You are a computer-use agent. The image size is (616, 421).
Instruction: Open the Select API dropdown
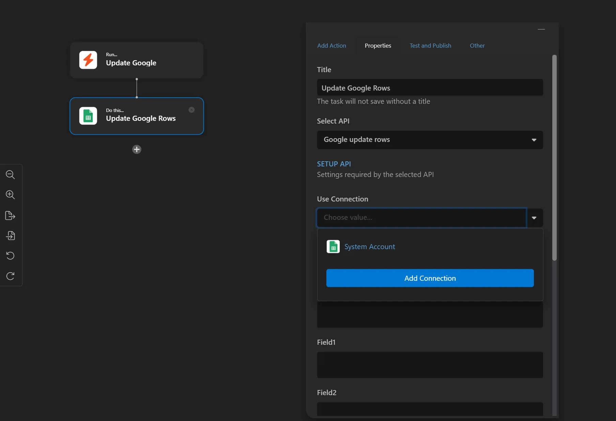click(430, 140)
